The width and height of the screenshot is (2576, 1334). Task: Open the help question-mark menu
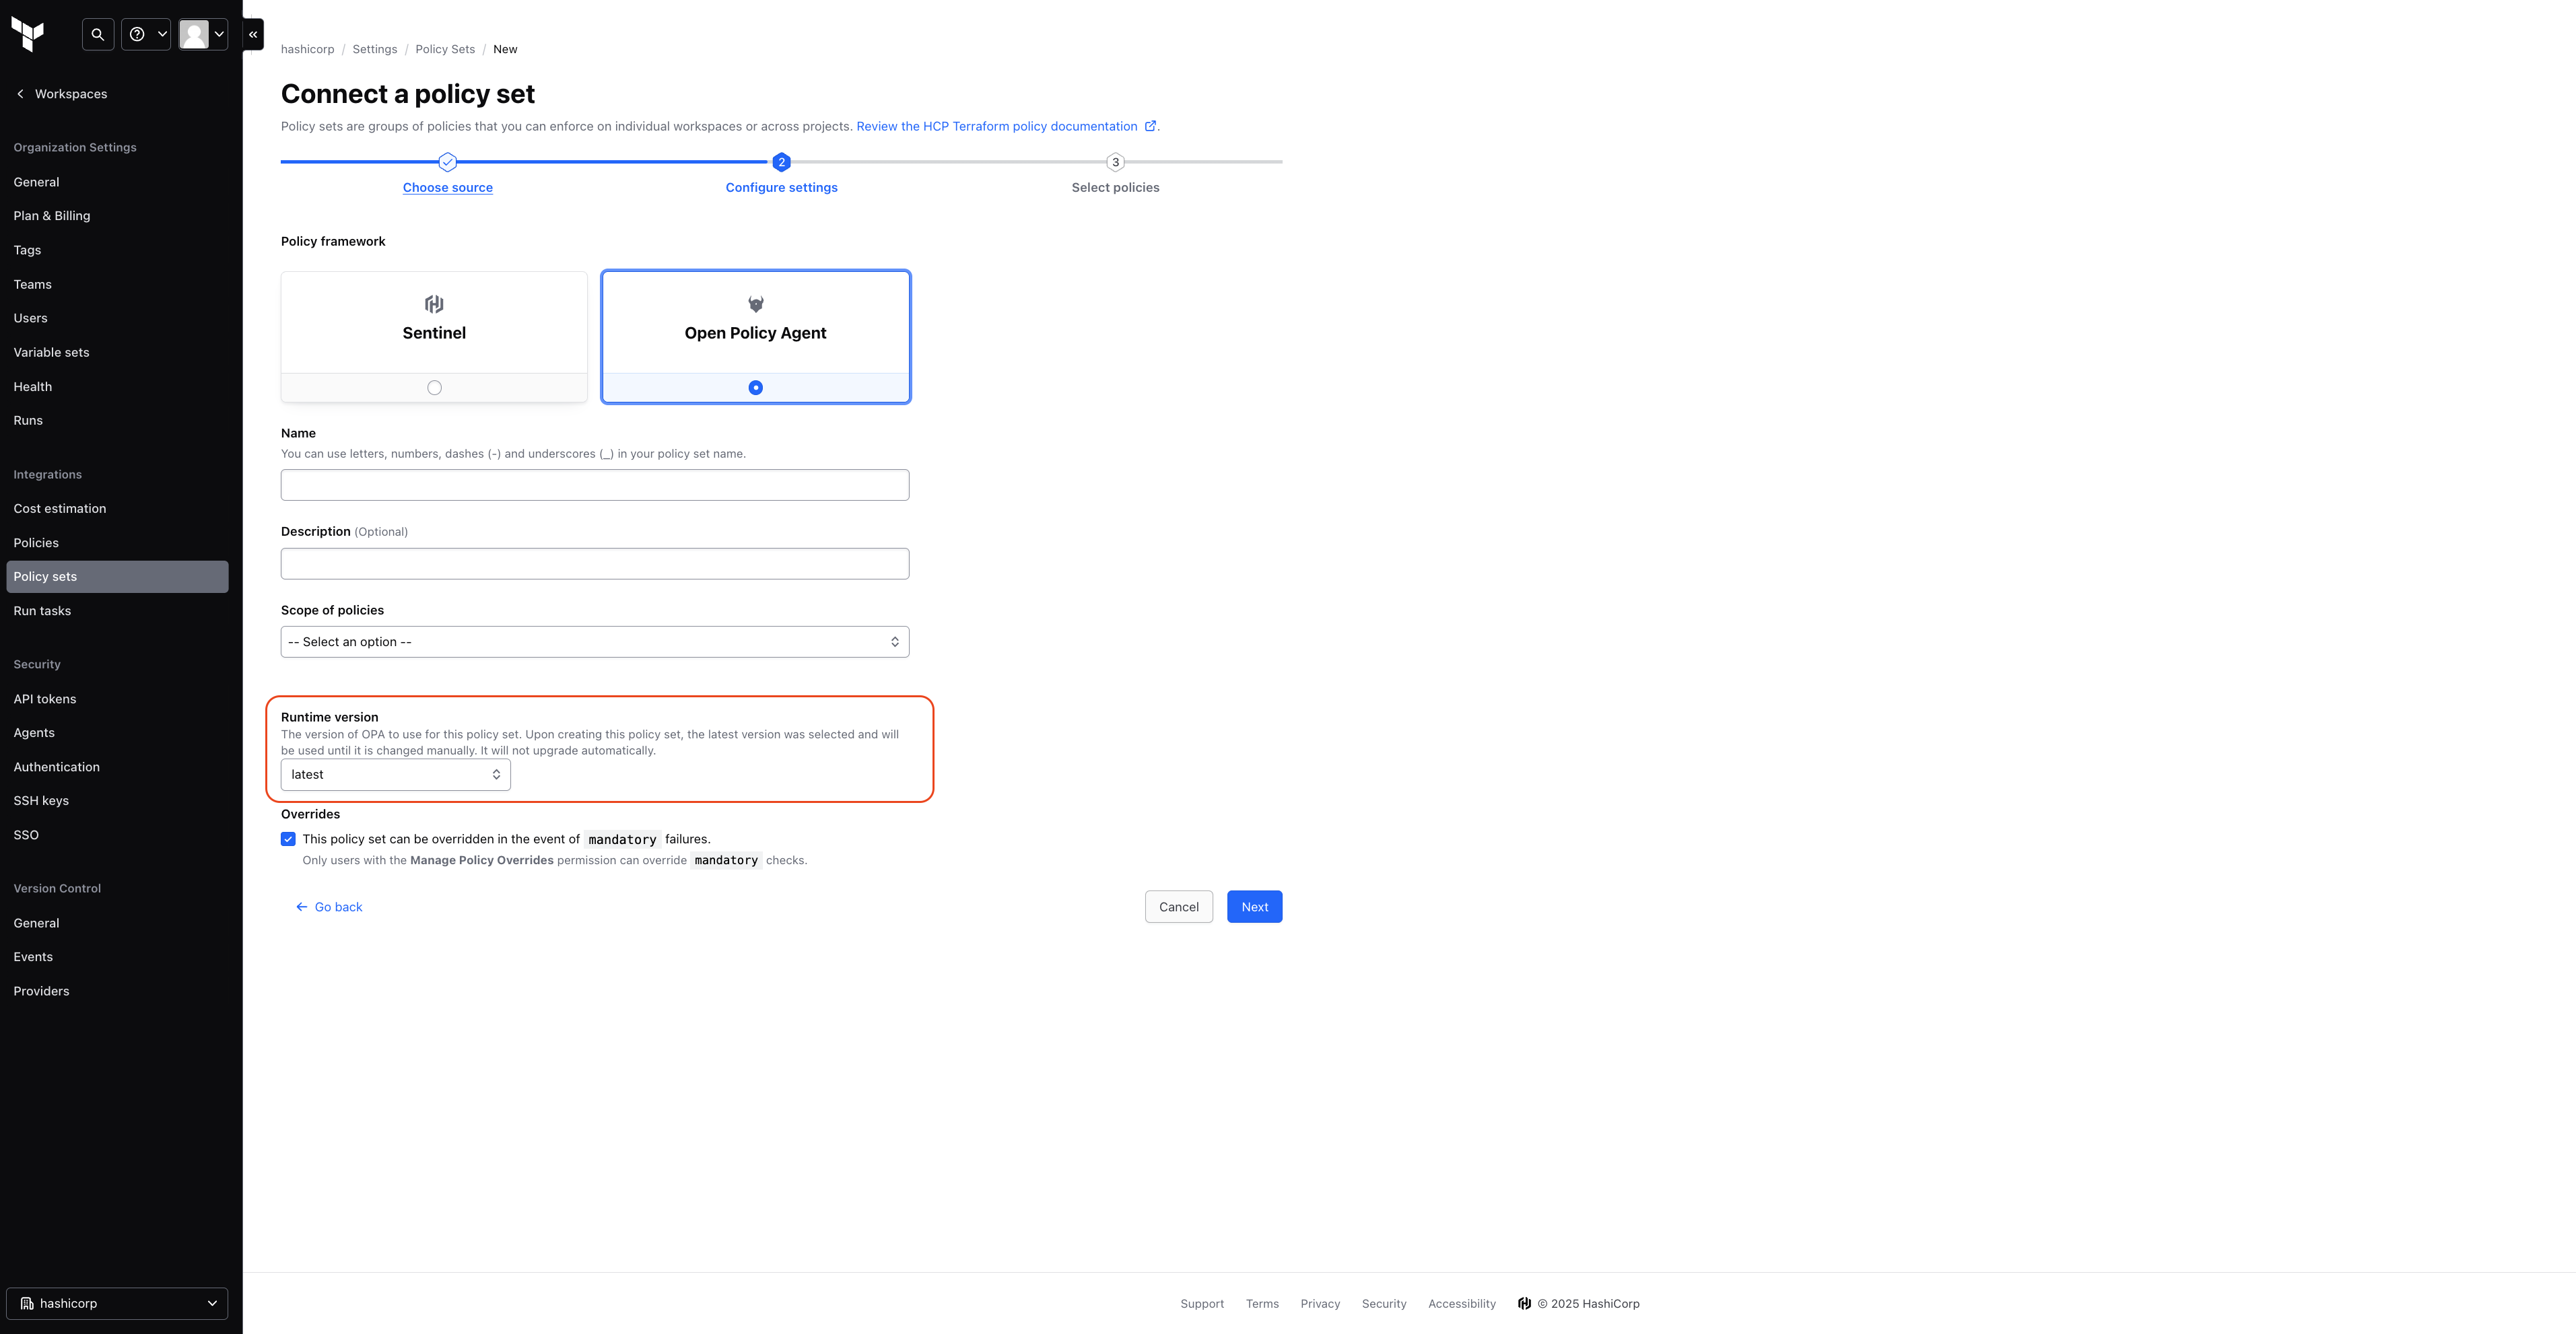click(x=146, y=34)
